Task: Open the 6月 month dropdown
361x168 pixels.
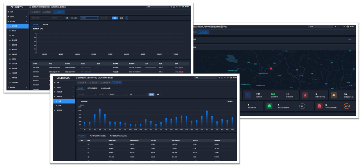Action: tap(138, 94)
